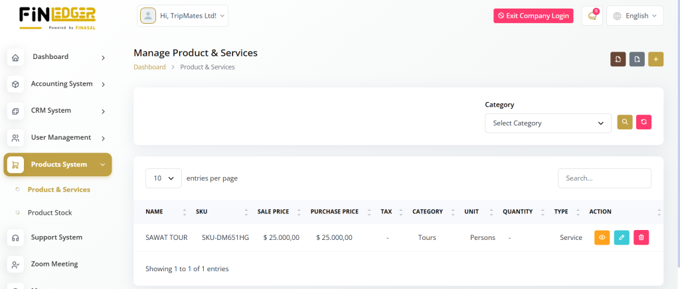
Task: Click the search icon beside Category filter
Action: (x=624, y=122)
